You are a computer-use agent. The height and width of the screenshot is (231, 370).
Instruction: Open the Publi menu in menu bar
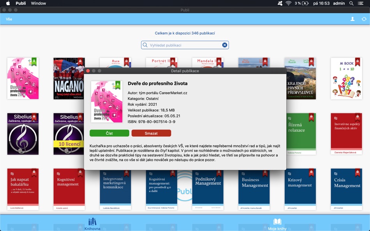(x=21, y=3)
